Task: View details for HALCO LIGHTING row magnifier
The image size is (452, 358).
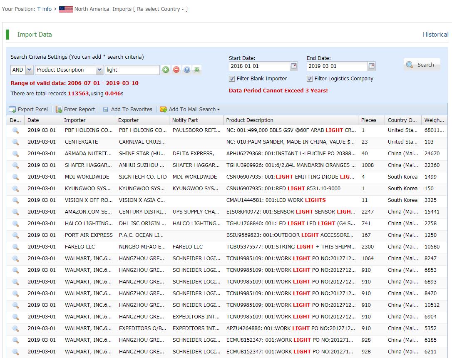Action: coord(15,224)
